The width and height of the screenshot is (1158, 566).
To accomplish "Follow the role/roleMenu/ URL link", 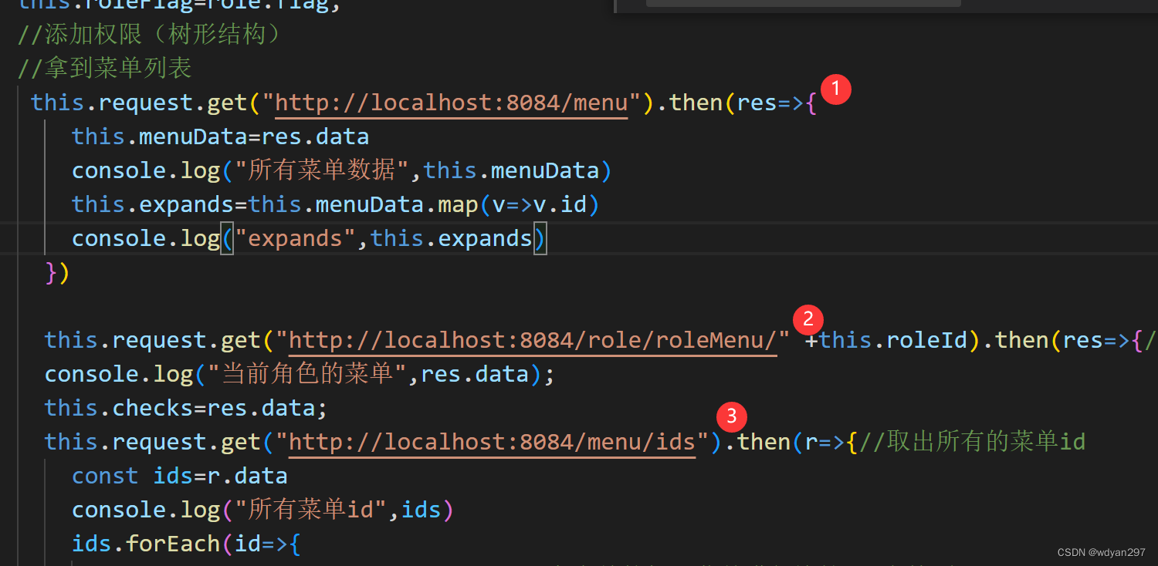I will (x=533, y=340).
